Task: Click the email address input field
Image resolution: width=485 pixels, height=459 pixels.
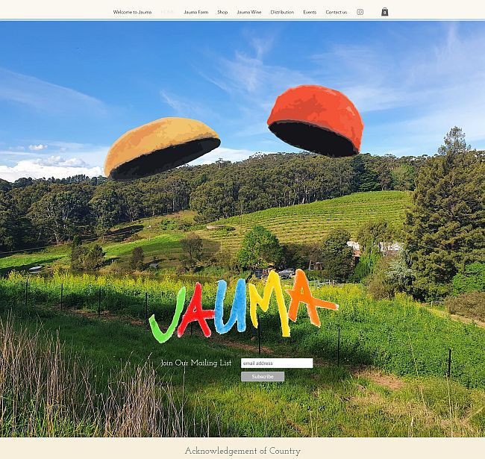Action: point(277,363)
